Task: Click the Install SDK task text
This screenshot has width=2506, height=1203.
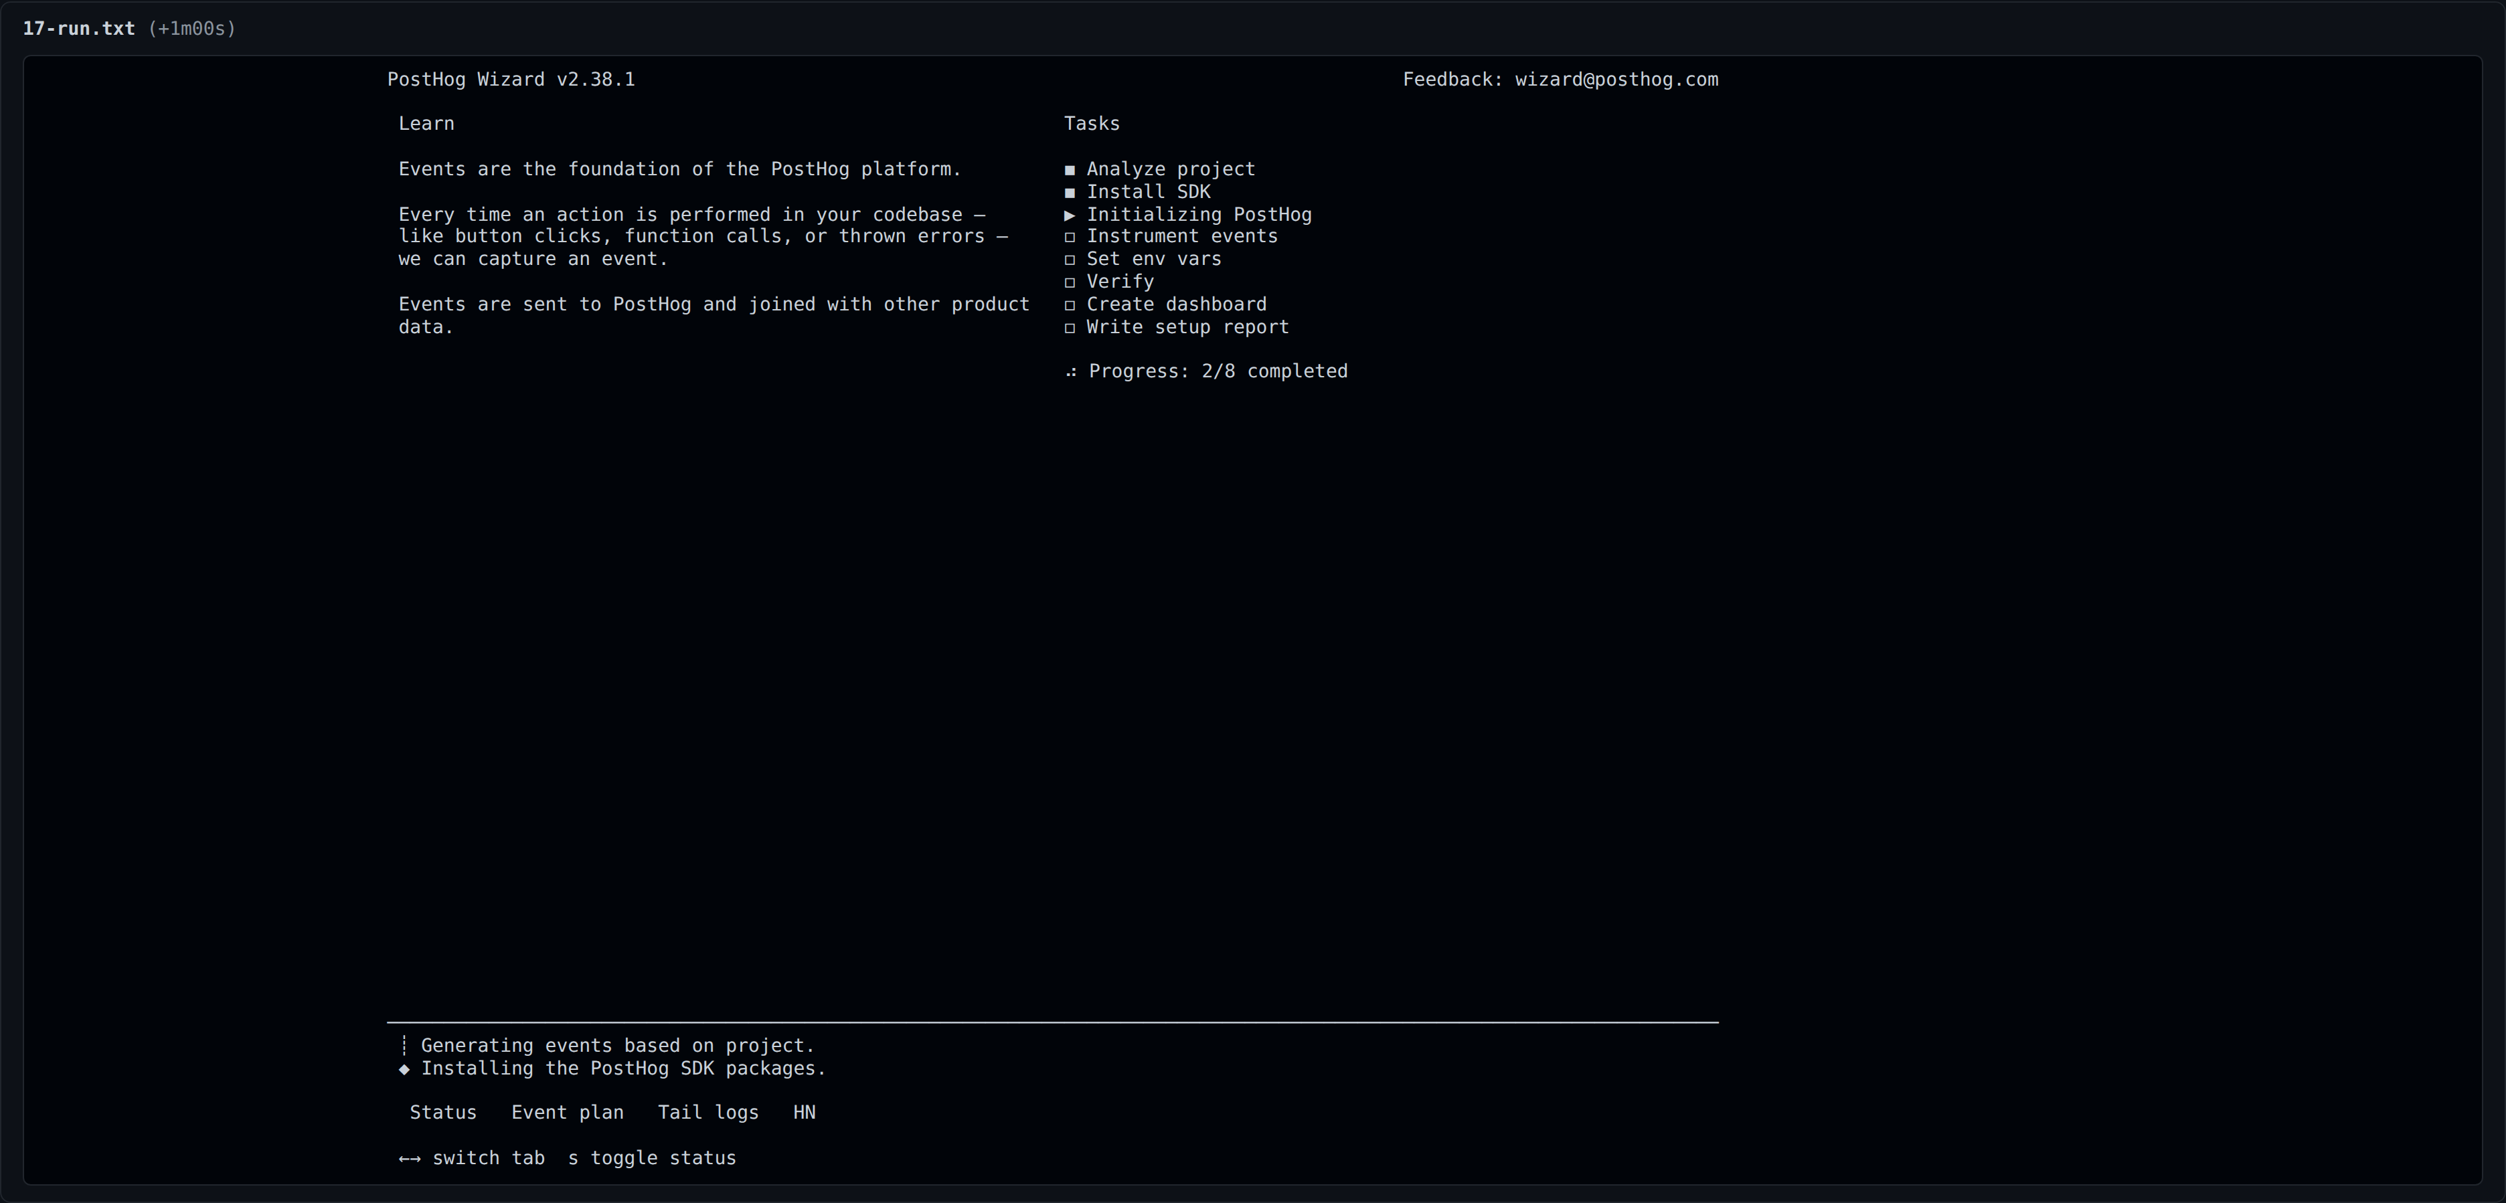Action: (x=1148, y=191)
